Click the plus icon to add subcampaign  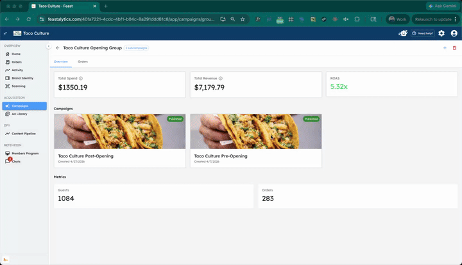tap(445, 48)
